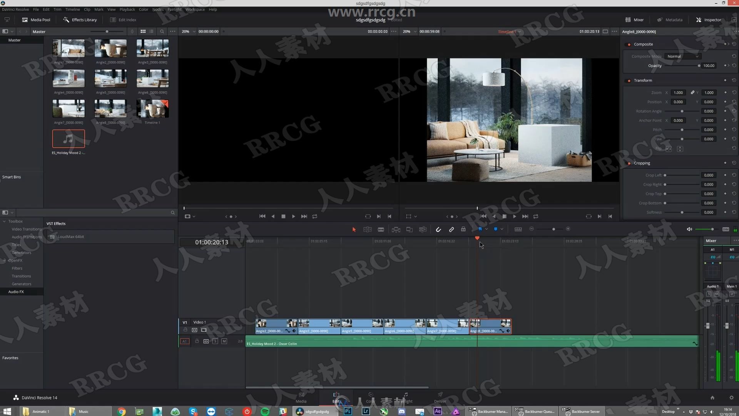This screenshot has width=739, height=416.
Task: Toggle timeline snapping magnet icon
Action: coord(438,230)
